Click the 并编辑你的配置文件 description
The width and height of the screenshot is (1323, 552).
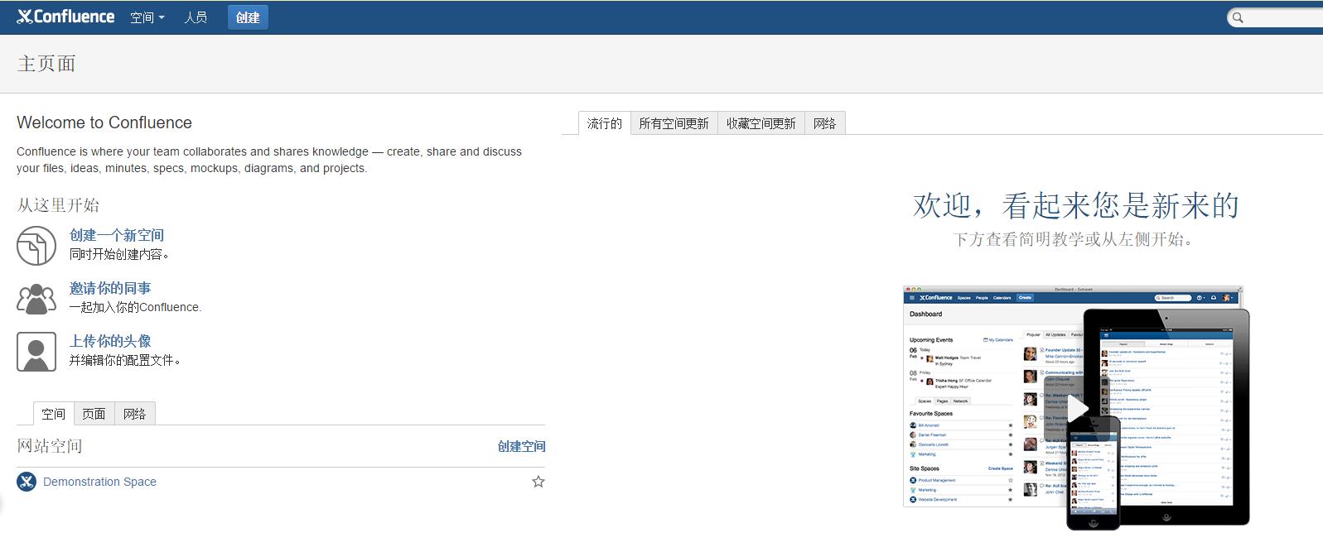point(126,360)
